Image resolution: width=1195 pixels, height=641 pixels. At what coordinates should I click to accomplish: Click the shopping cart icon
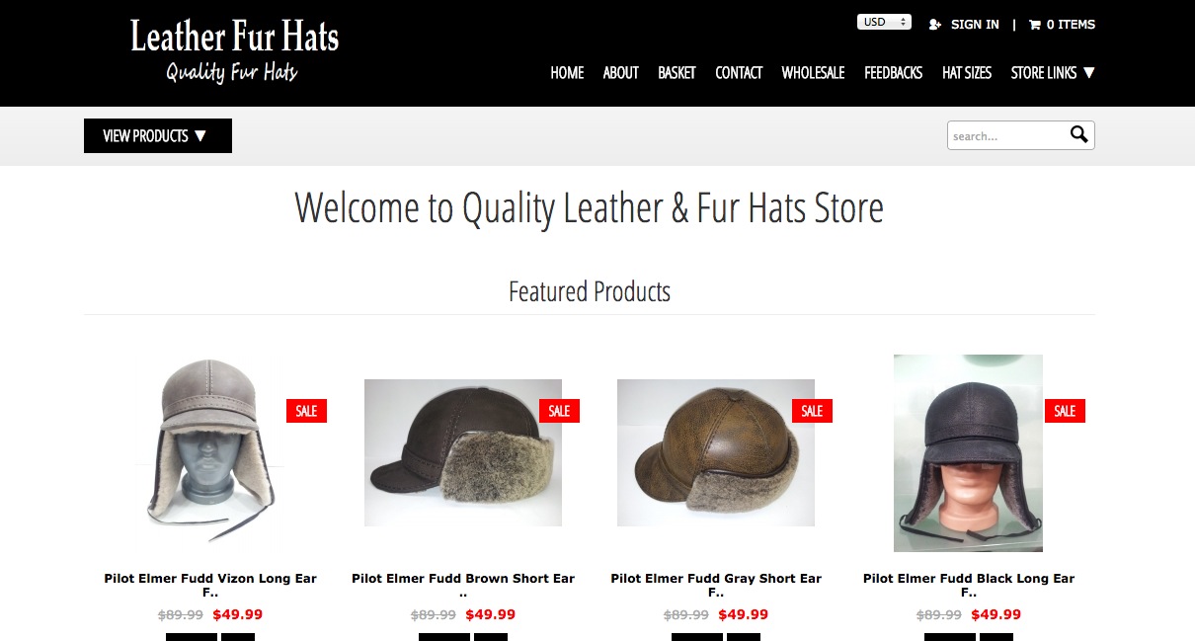point(1035,25)
